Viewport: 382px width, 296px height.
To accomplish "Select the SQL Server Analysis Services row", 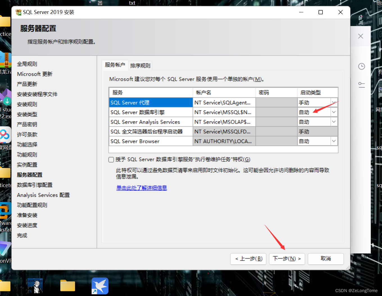I will pos(151,122).
